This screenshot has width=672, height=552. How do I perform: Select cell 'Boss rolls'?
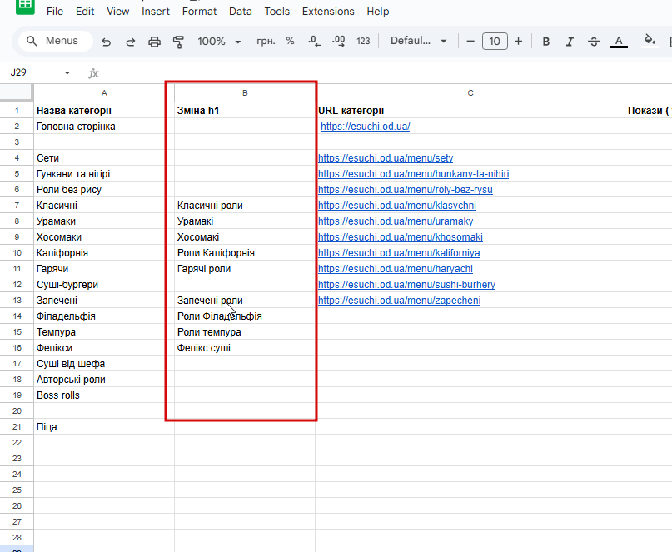tap(104, 396)
